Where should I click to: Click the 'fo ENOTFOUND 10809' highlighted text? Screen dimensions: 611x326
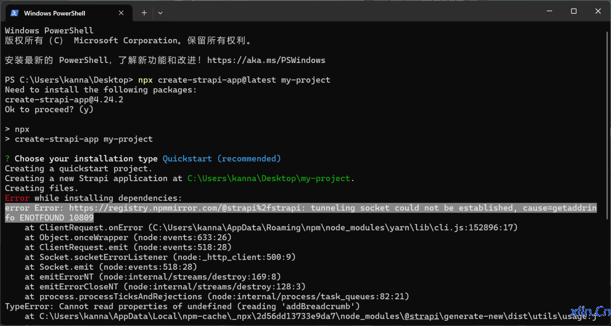[49, 218]
